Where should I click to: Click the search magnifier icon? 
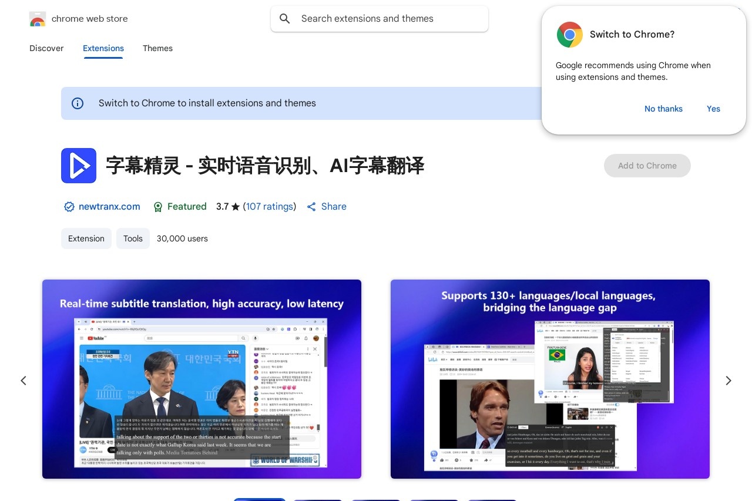pyautogui.click(x=285, y=19)
